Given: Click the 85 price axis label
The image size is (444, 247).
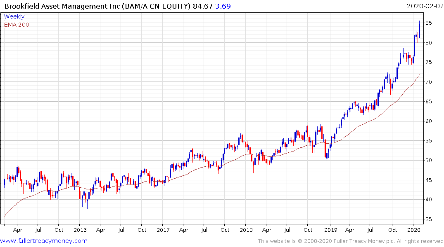Looking at the screenshot, I should click(x=428, y=23).
